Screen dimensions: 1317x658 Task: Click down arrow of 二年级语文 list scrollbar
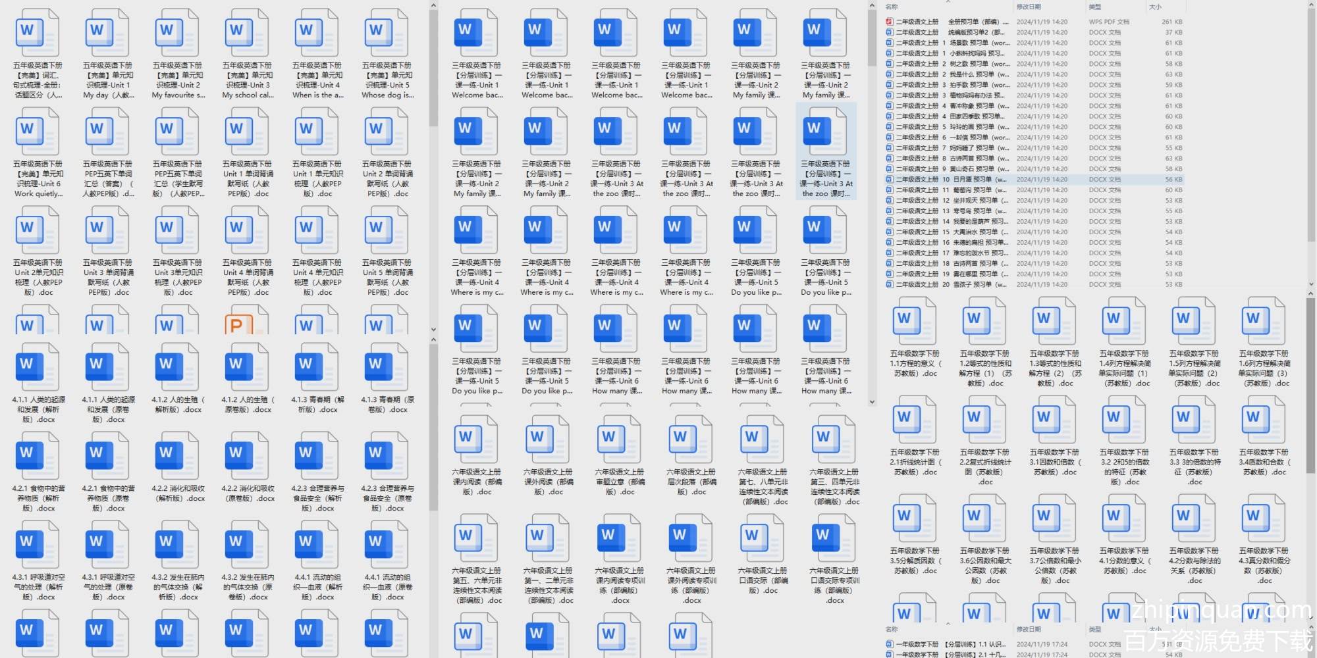click(1310, 284)
